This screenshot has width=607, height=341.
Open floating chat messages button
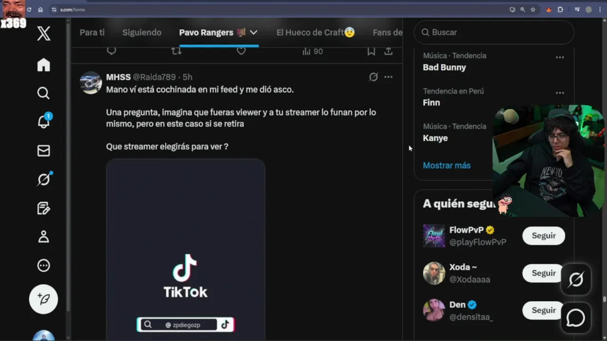pyautogui.click(x=576, y=318)
